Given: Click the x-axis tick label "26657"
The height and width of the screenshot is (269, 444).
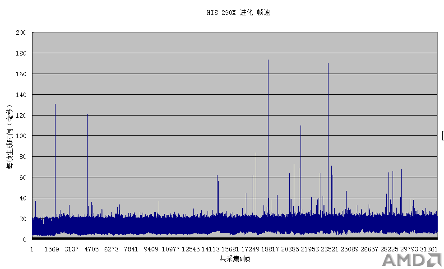Looking at the screenshot, I should (x=369, y=249).
